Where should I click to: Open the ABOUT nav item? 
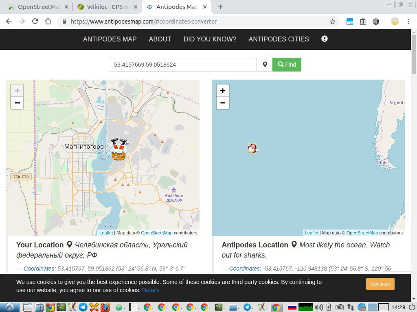[160, 39]
